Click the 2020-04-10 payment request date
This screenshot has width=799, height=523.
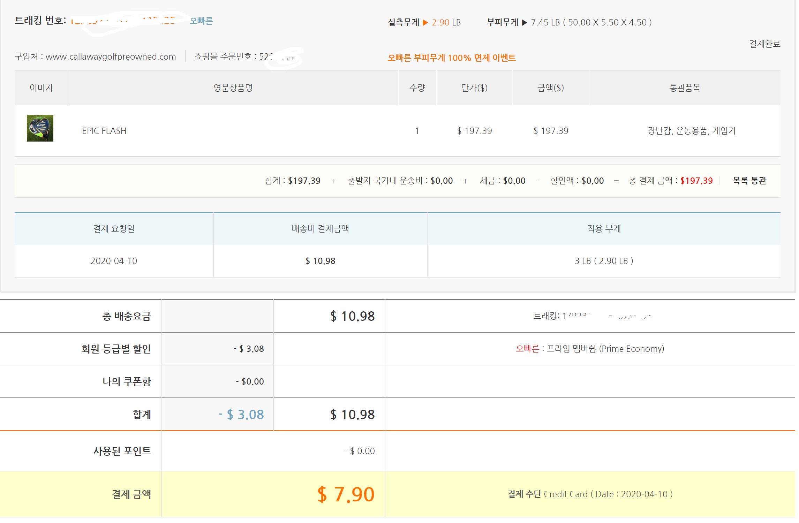coord(114,261)
